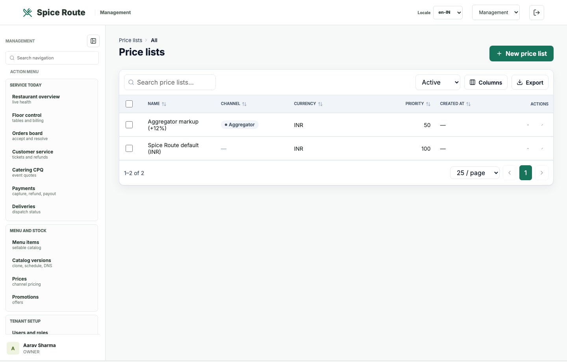Viewport: 567px width, 362px height.
Task: Select the Aggregator markup row checkbox
Action: 129,125
